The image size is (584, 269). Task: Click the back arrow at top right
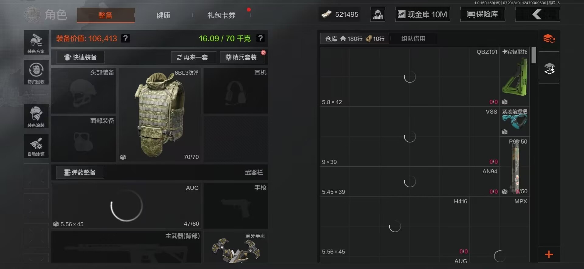tap(537, 14)
